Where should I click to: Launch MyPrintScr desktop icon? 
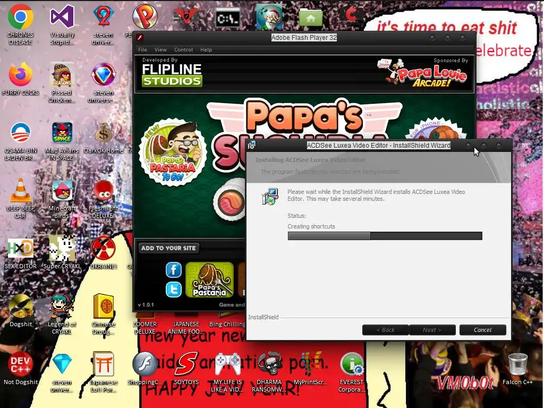(310, 363)
